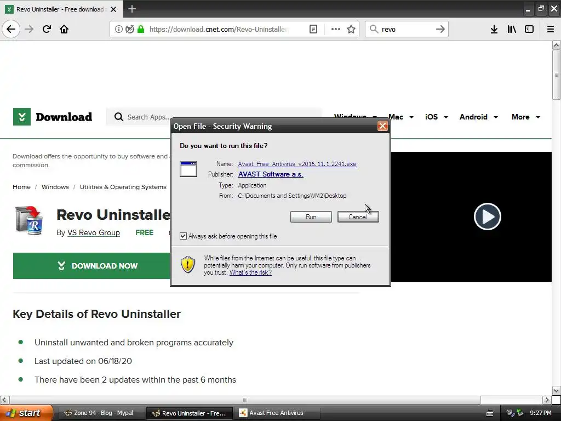Screen dimensions: 561x421
Task: Click the yellow warning shield icon
Action: 188,265
